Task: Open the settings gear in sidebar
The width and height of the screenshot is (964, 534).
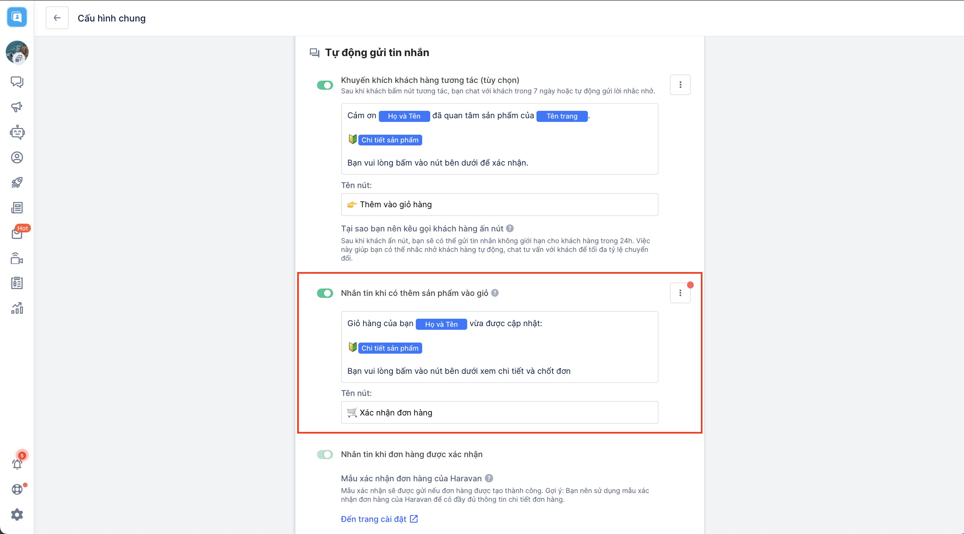Action: [17, 515]
